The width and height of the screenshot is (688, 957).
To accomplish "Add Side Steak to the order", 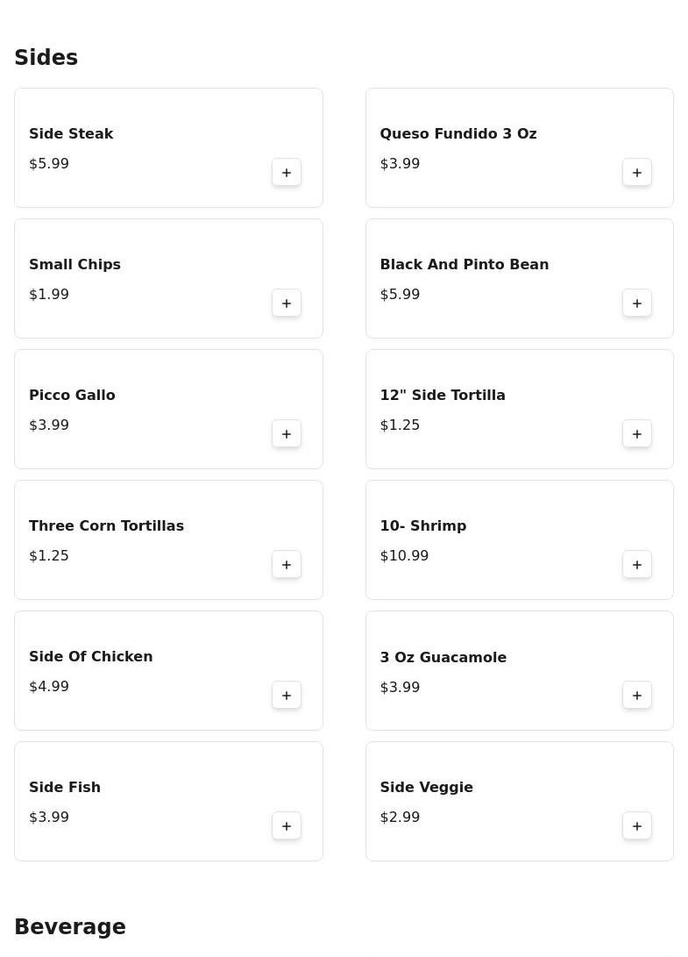I will (x=287, y=172).
